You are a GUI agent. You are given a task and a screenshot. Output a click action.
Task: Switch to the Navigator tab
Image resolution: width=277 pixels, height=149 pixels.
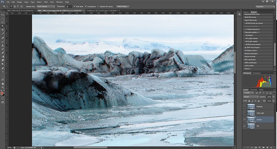[x=257, y=73]
